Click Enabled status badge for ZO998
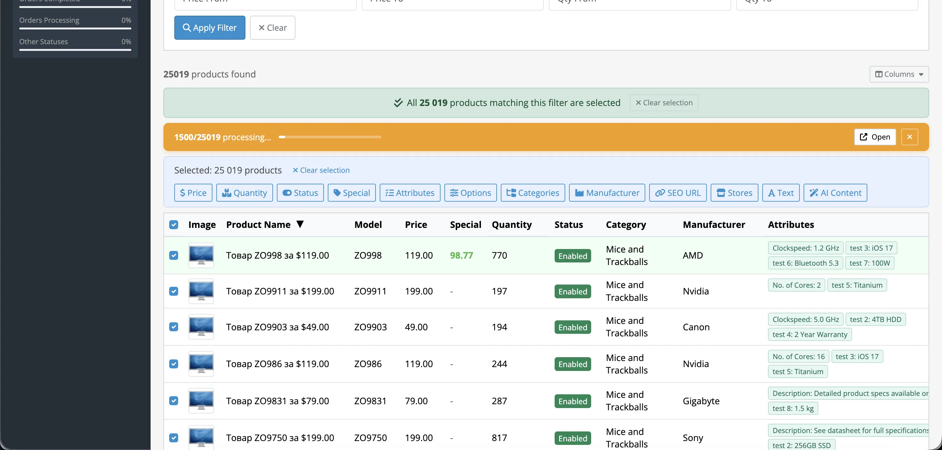 click(573, 256)
